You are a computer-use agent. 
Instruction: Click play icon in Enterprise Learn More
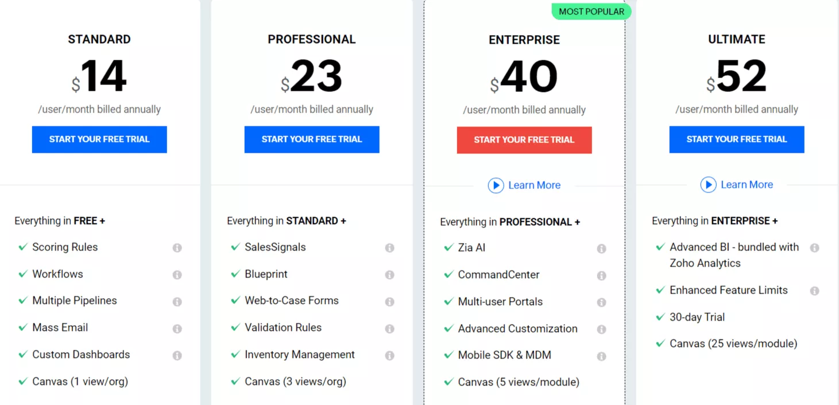tap(496, 186)
